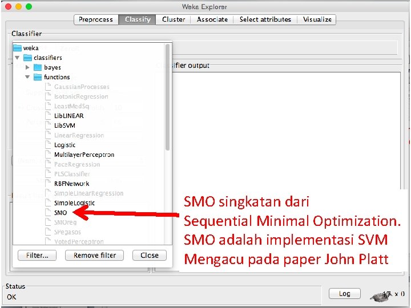
Task: Open the Cluster tab
Action: 174,19
